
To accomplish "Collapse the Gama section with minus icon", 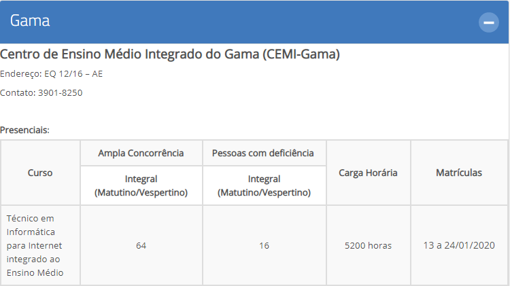I will [x=488, y=22].
